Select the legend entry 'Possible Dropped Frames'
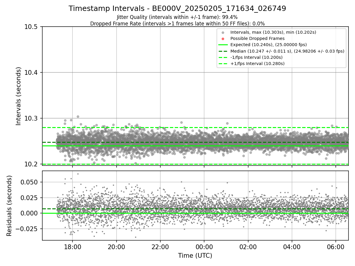 click(x=257, y=38)
